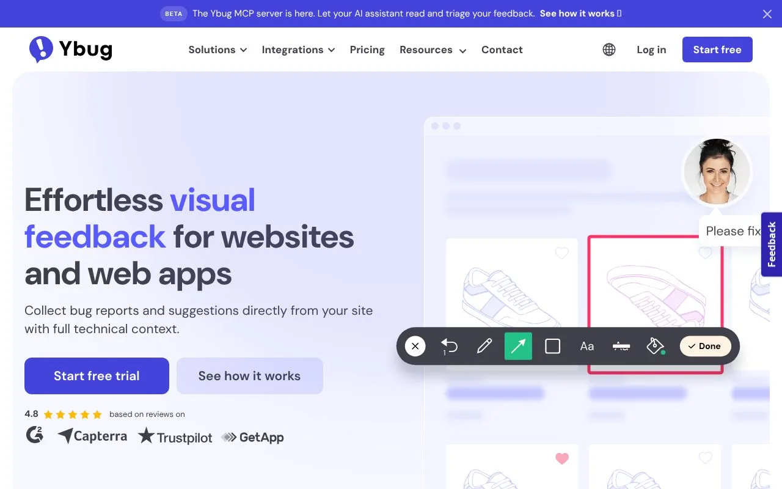782x489 pixels.
Task: Click the Start free button in header
Action: coord(717,50)
